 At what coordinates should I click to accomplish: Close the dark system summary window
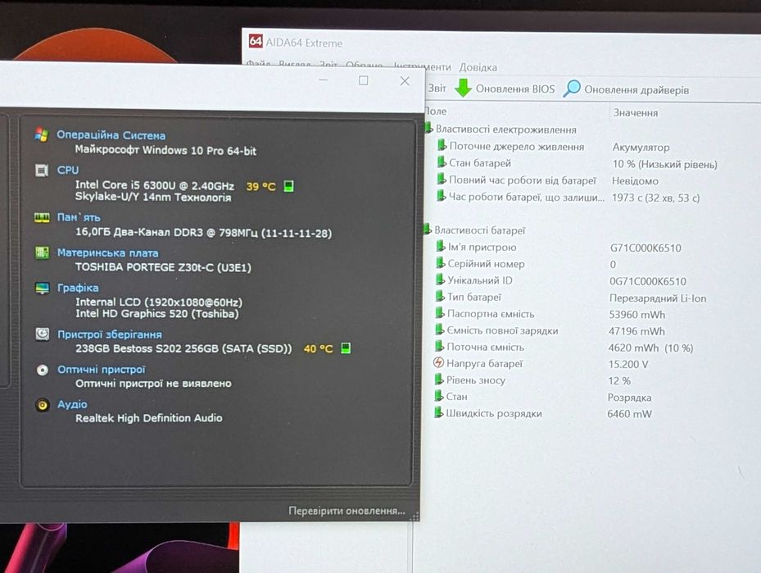(405, 81)
